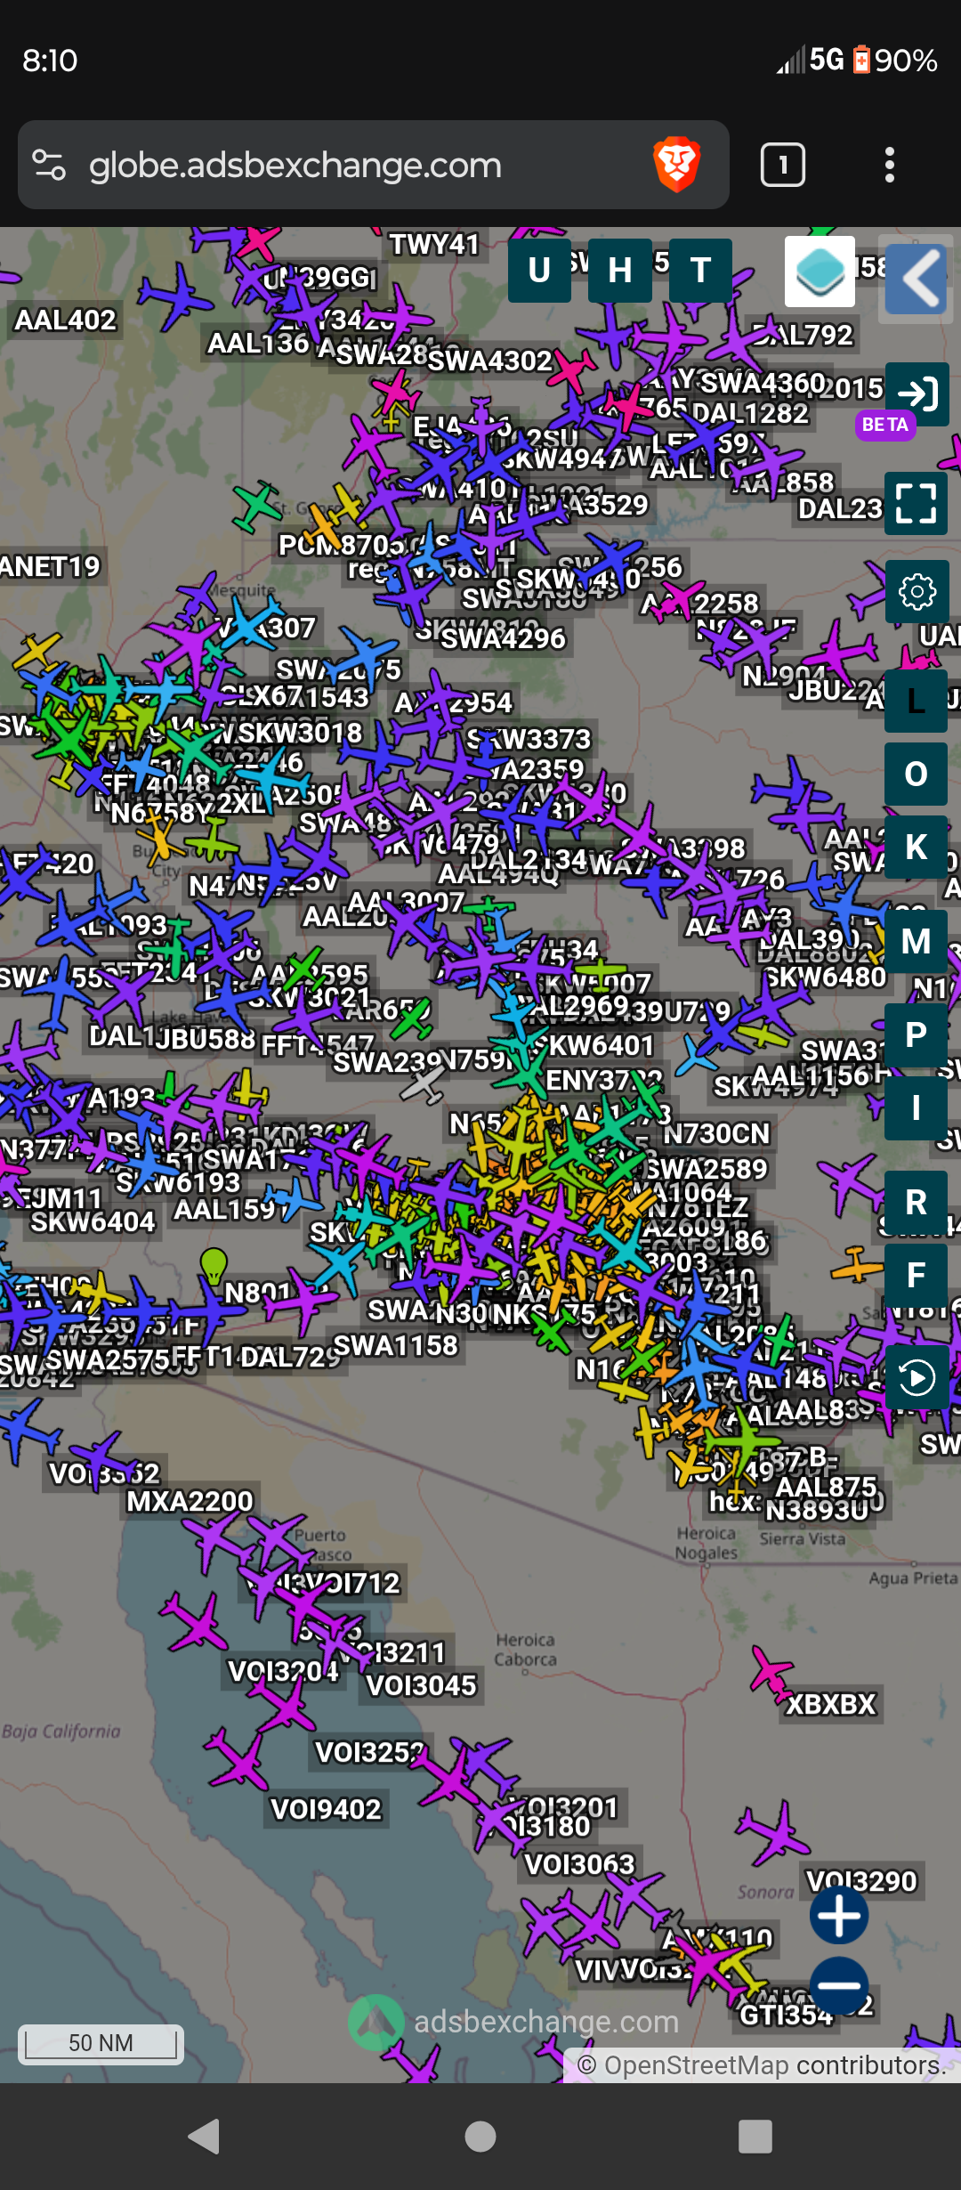Select flight label N730CN
This screenshot has width=961, height=2190.
point(716,1133)
